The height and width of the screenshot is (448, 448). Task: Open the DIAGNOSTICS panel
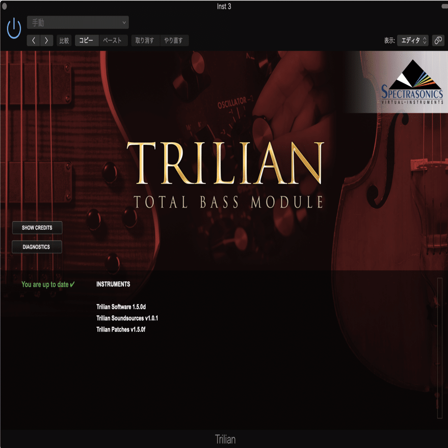click(x=37, y=247)
